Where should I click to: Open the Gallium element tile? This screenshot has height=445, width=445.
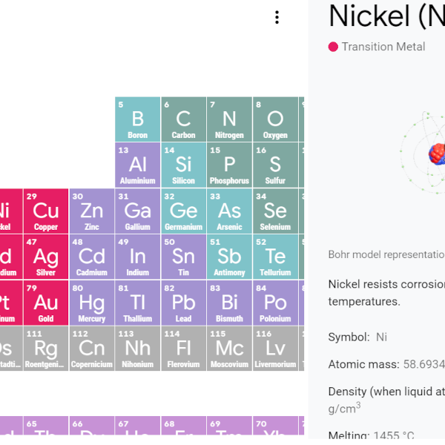coord(138,211)
